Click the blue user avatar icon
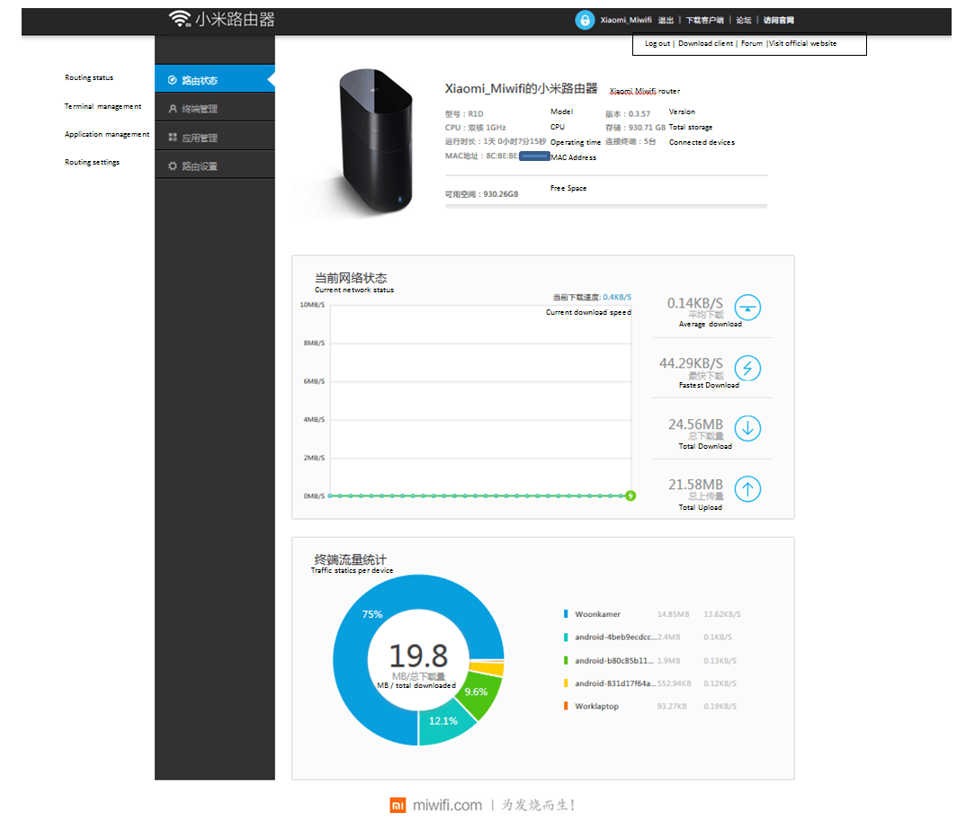Image resolution: width=957 pixels, height=822 pixels. [585, 20]
